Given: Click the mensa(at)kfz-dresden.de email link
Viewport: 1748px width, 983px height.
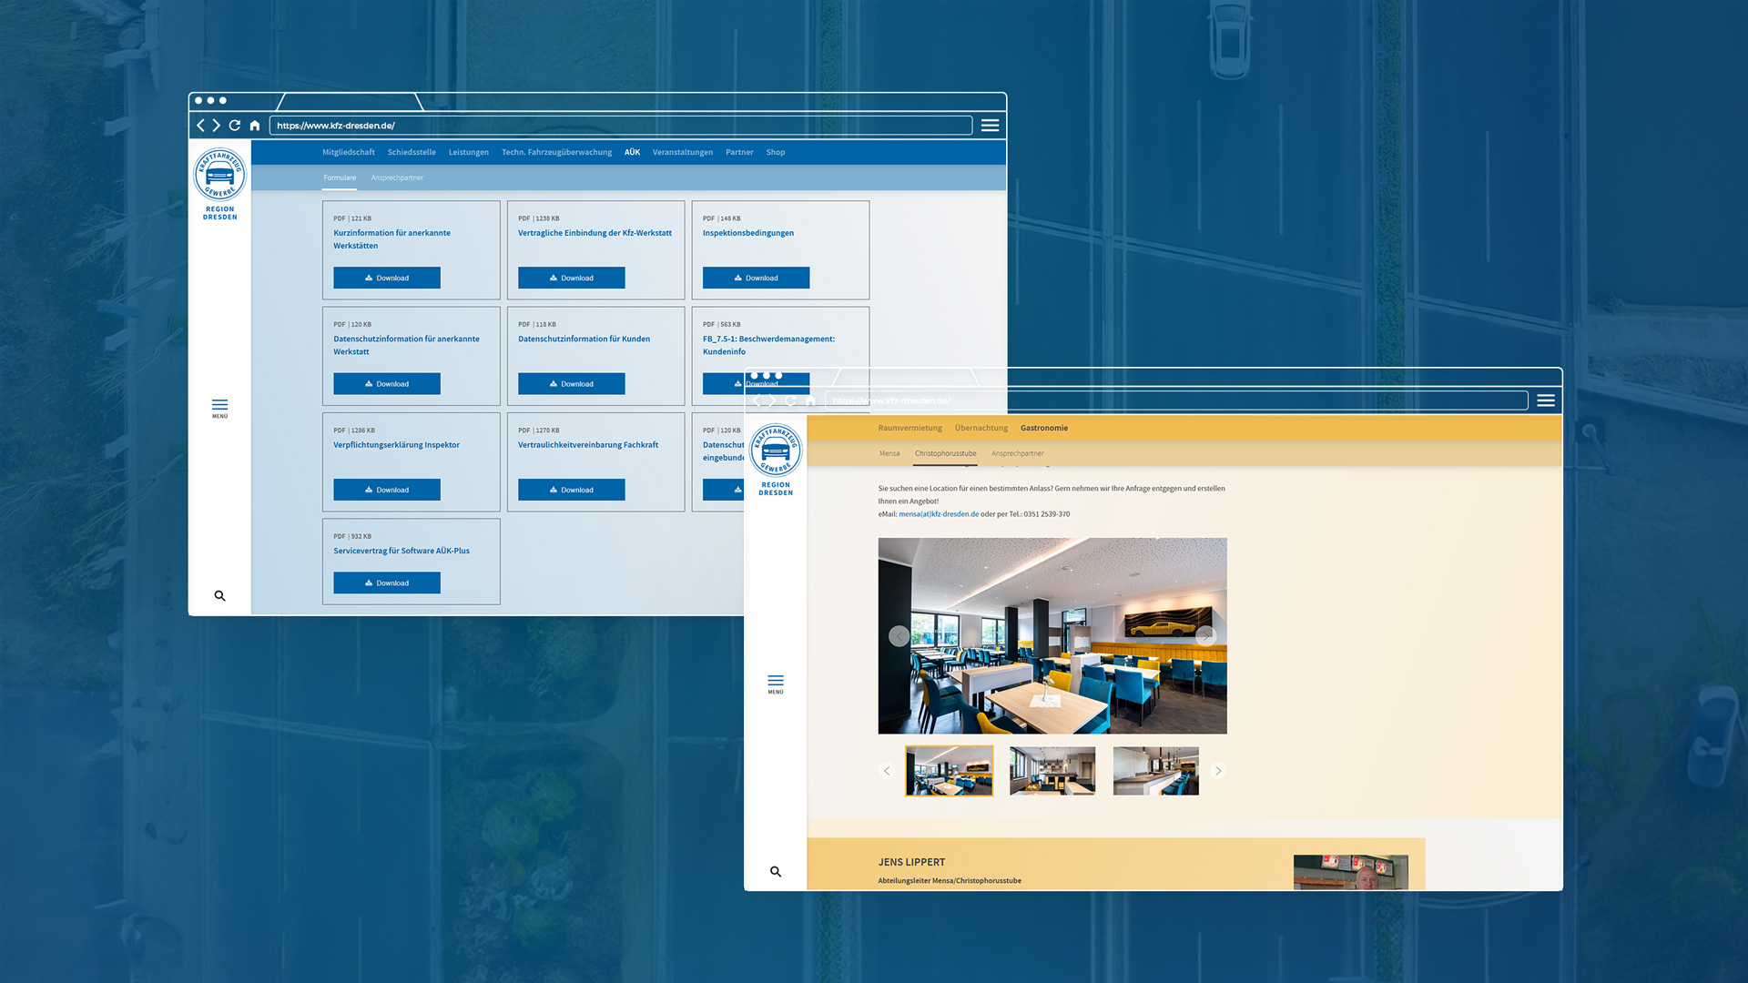Looking at the screenshot, I should pos(939,514).
